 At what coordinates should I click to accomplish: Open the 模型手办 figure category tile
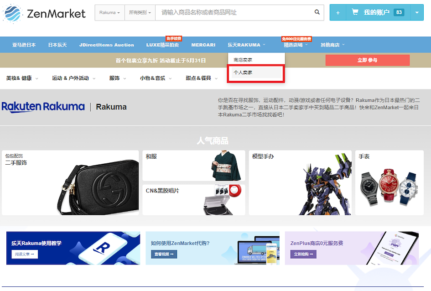coord(300,182)
